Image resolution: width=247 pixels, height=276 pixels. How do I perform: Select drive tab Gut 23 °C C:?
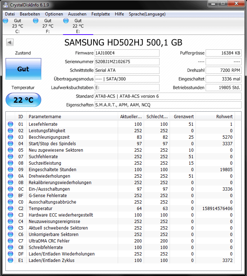(x=18, y=26)
